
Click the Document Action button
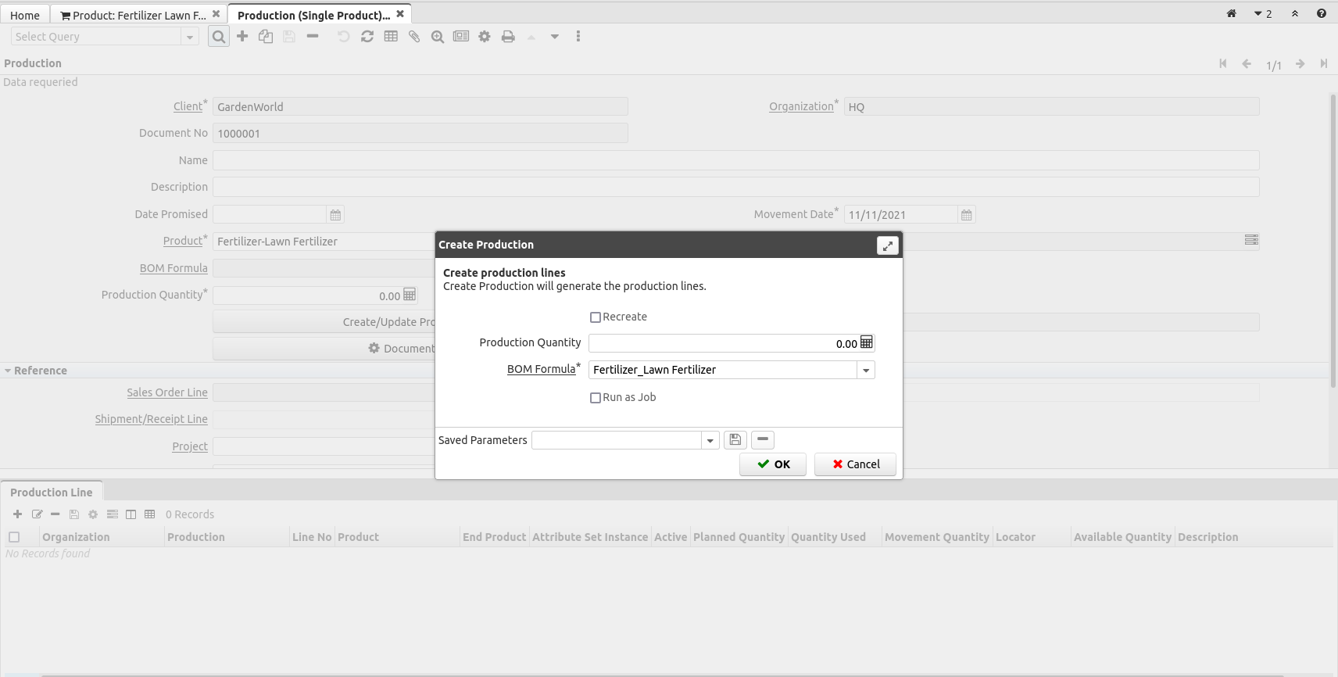tap(324, 349)
